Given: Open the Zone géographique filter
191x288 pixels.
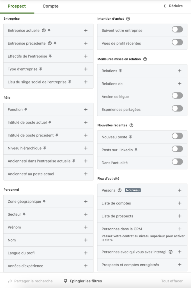Looking at the screenshot, I should [x=86, y=201].
